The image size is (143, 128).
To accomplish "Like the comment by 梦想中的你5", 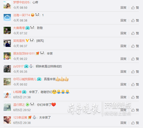I will (x=135, y=8).
